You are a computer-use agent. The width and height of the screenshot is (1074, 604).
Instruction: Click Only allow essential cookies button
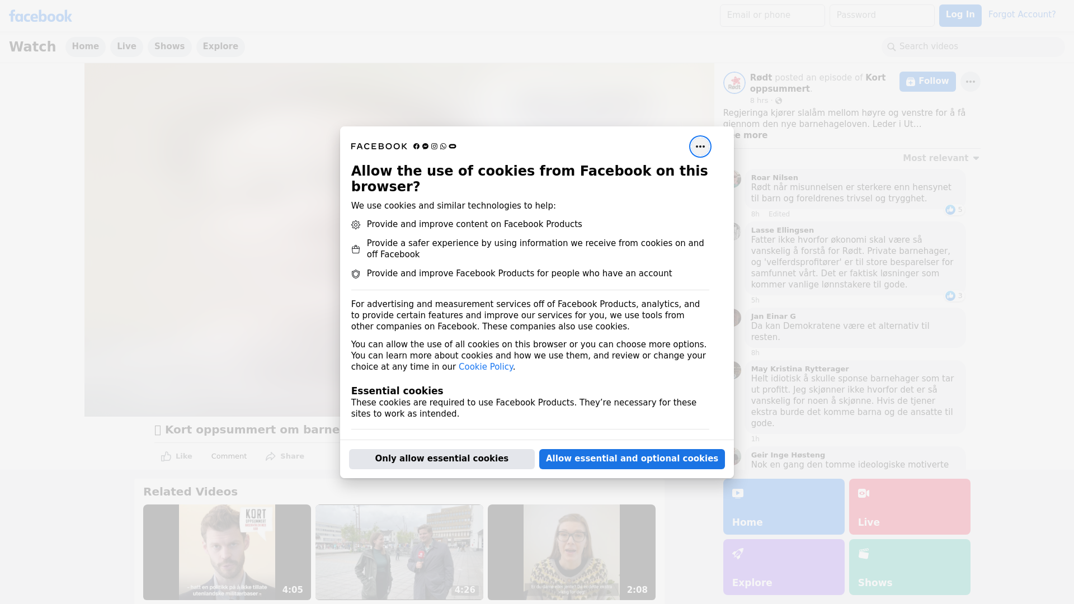tap(441, 459)
